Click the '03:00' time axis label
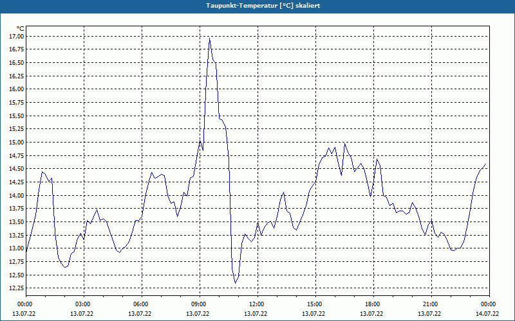This screenshot has height=321, width=515. point(84,304)
